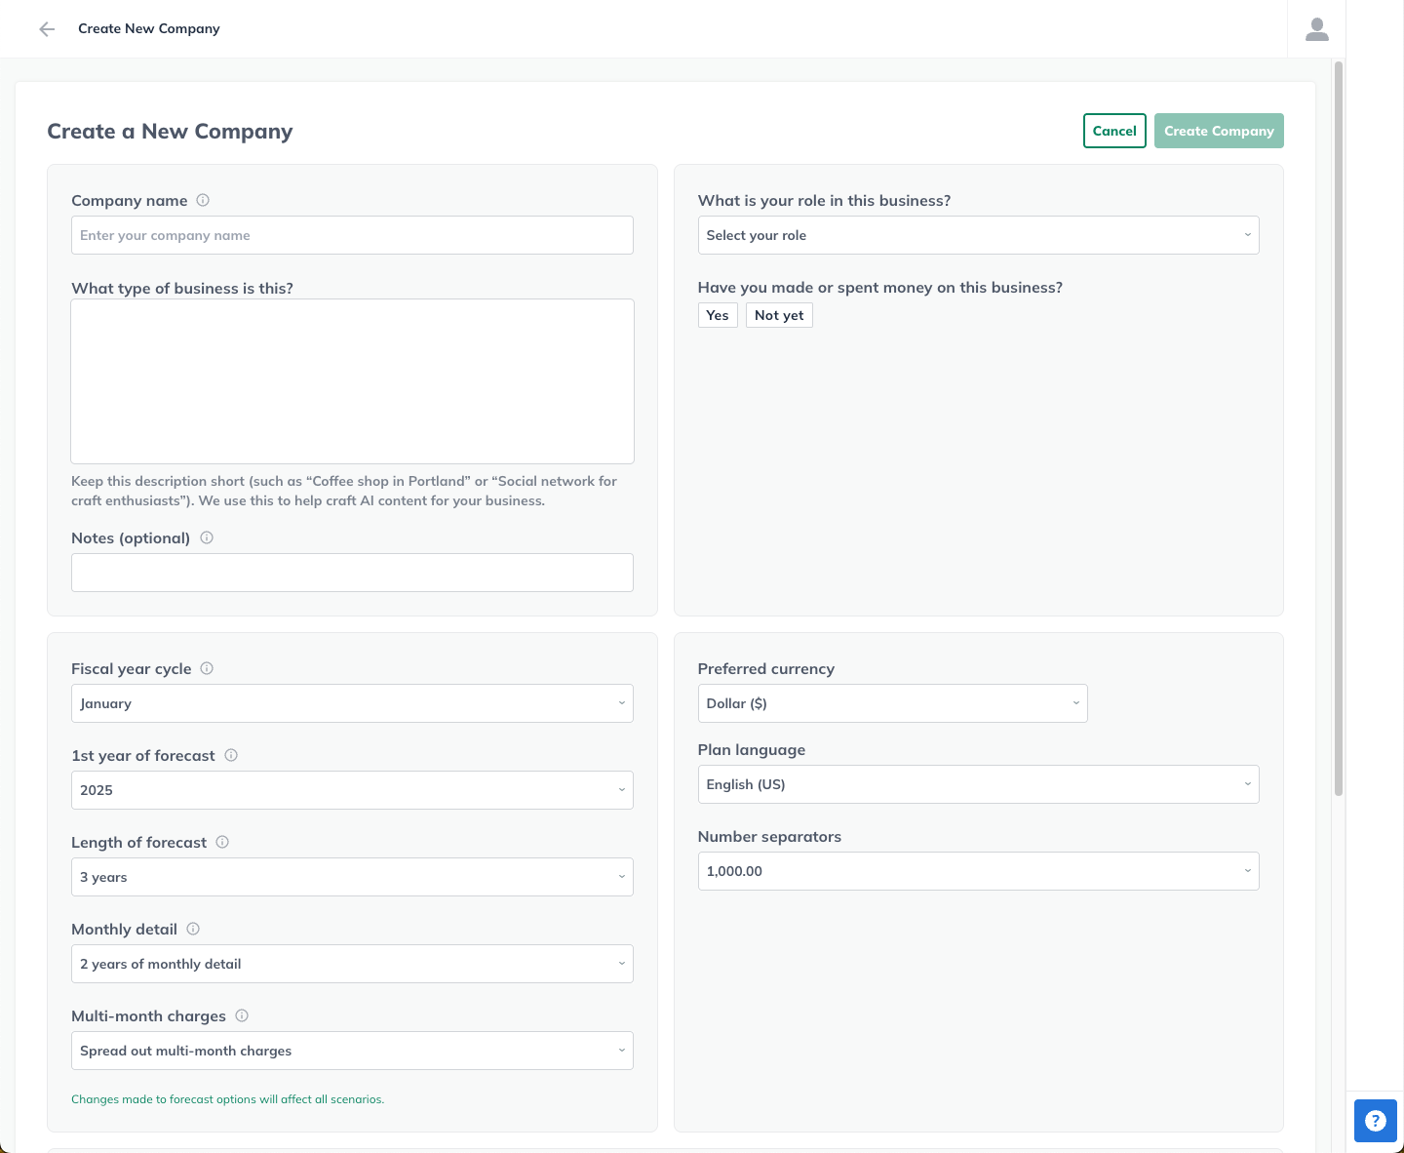View the Company name info tooltip

coord(203,200)
